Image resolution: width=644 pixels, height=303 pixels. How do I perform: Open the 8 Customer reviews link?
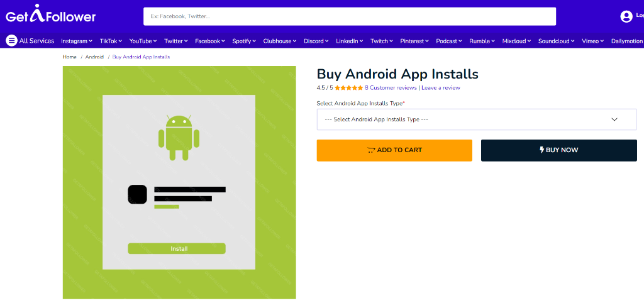(x=391, y=88)
